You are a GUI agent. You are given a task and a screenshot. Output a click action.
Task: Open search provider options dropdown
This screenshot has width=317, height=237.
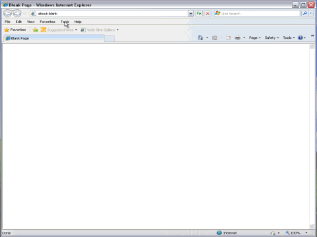[x=311, y=14]
